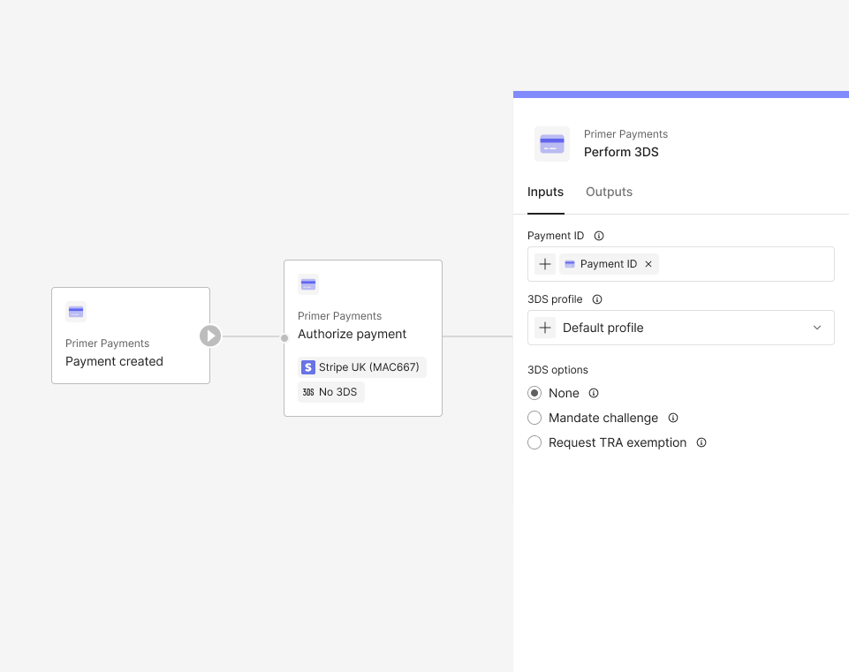The width and height of the screenshot is (849, 672).
Task: Click the Payment ID chip label
Action: (x=608, y=264)
